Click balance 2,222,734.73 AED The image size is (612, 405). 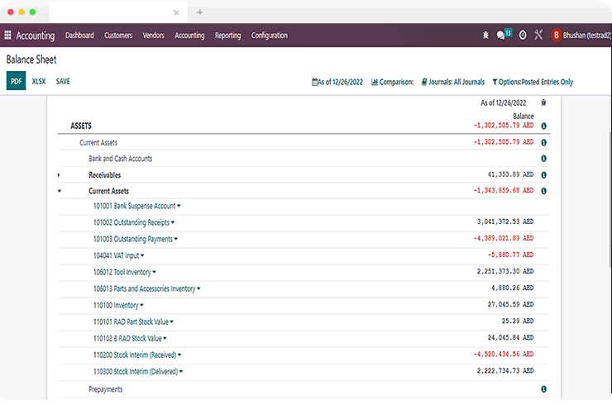click(505, 370)
